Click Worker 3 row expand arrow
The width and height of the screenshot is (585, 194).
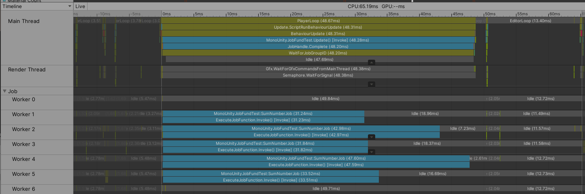tap(372, 152)
